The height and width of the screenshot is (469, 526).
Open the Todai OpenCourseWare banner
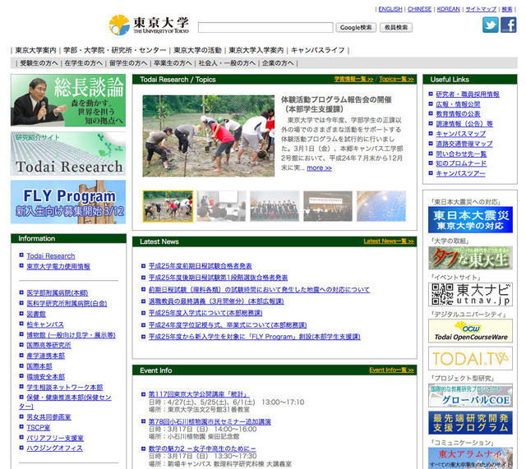(x=470, y=331)
